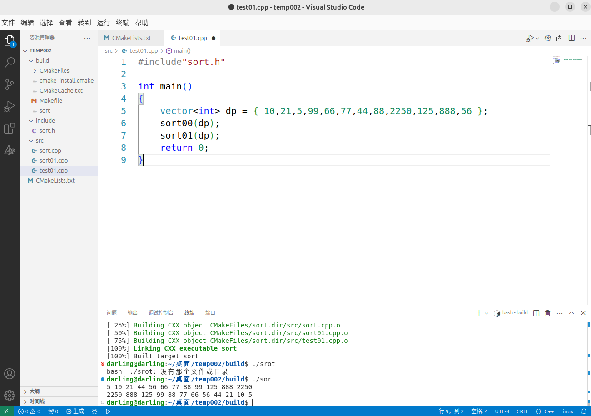The height and width of the screenshot is (416, 591).
Task: Open the Source Control view
Action: click(10, 84)
